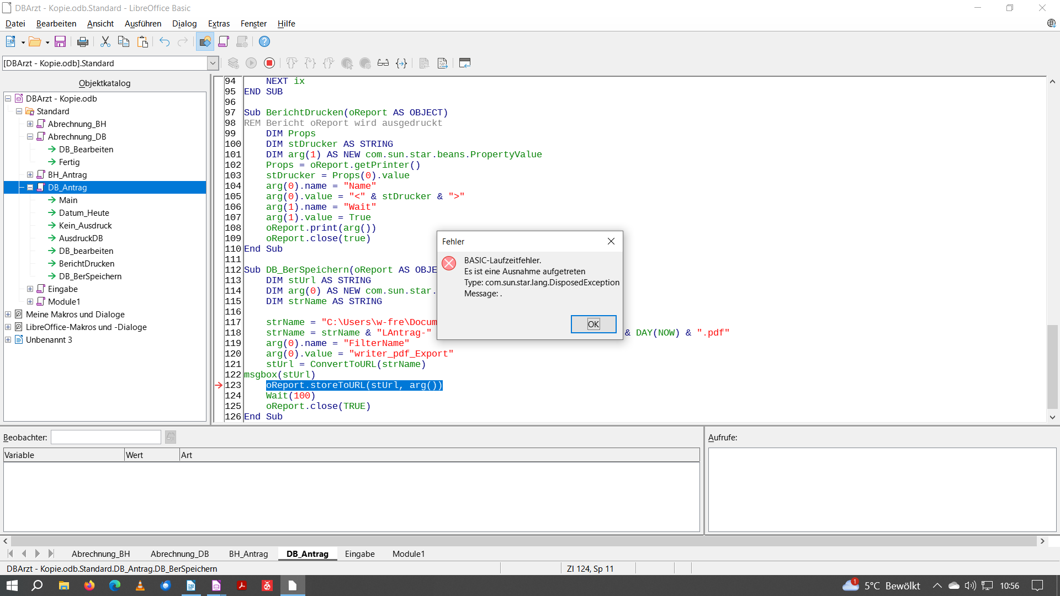Click the Export BASIC icon

click(x=442, y=63)
